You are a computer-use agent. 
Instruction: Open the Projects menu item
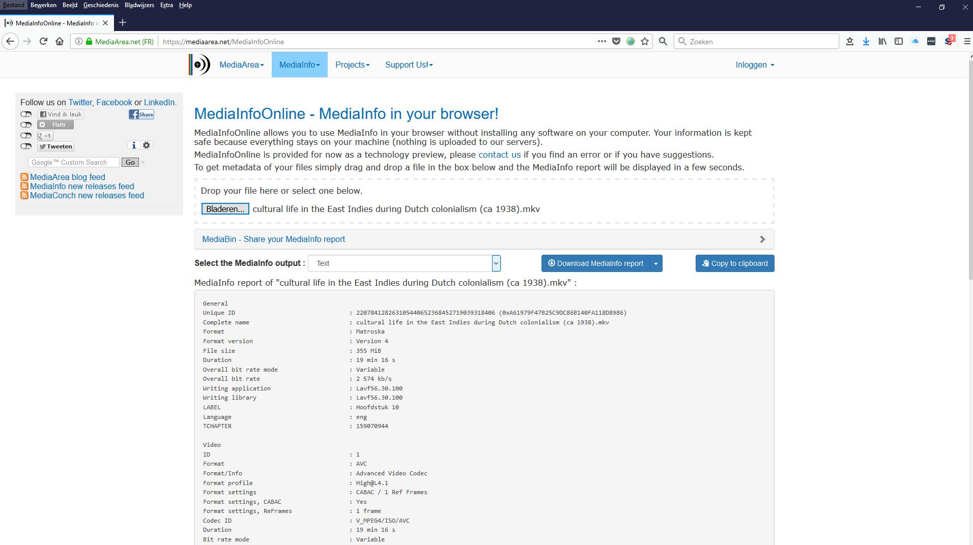pos(352,65)
